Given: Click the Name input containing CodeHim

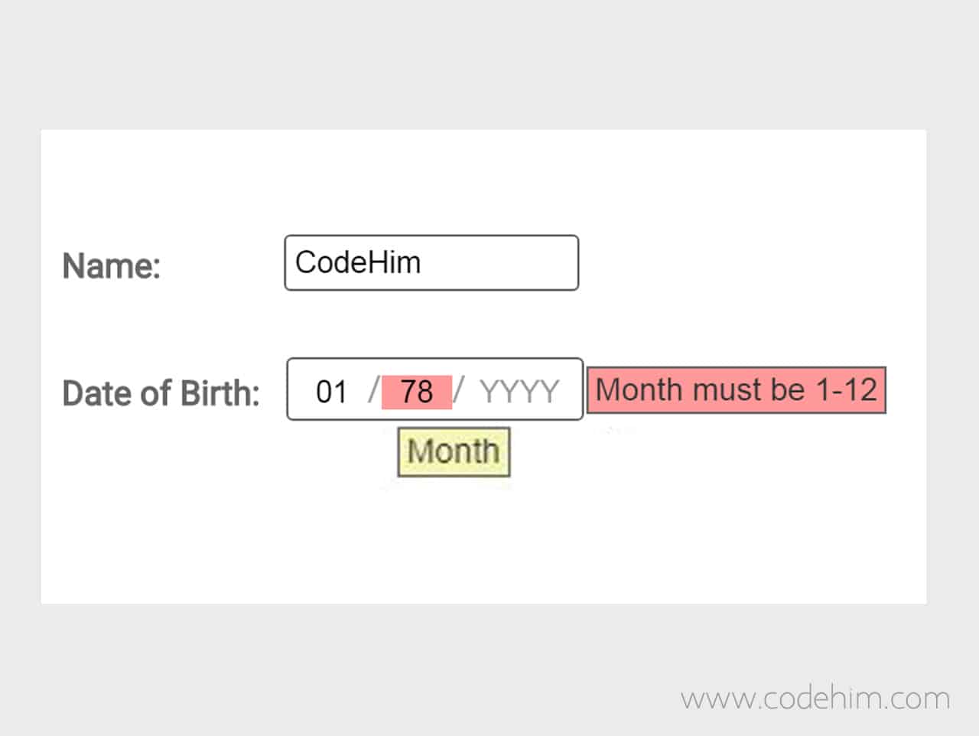Looking at the screenshot, I should [x=431, y=262].
